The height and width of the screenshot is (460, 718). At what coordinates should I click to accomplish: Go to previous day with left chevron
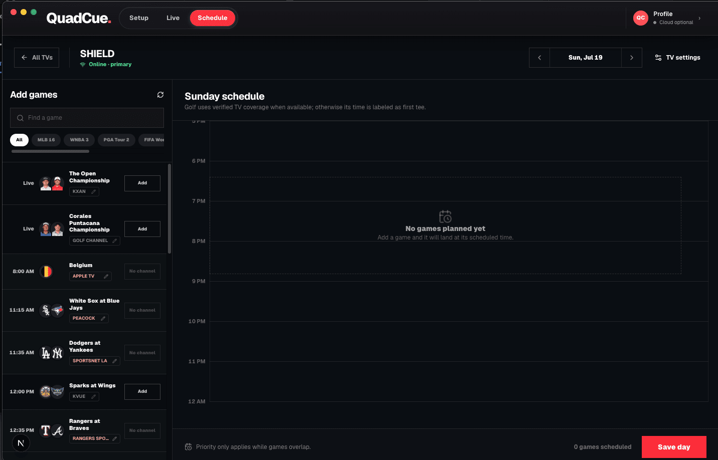click(540, 58)
